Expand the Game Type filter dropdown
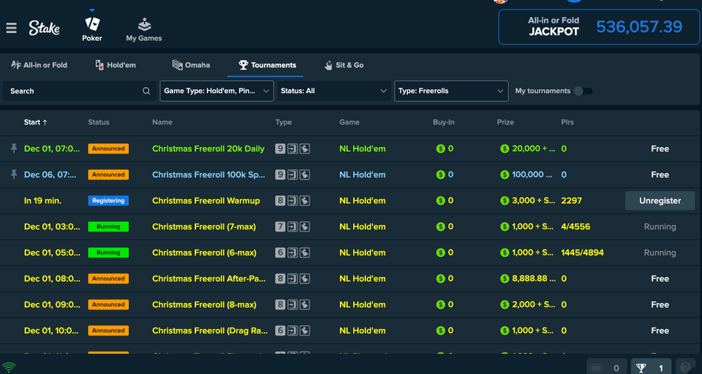The width and height of the screenshot is (702, 374). coord(216,91)
